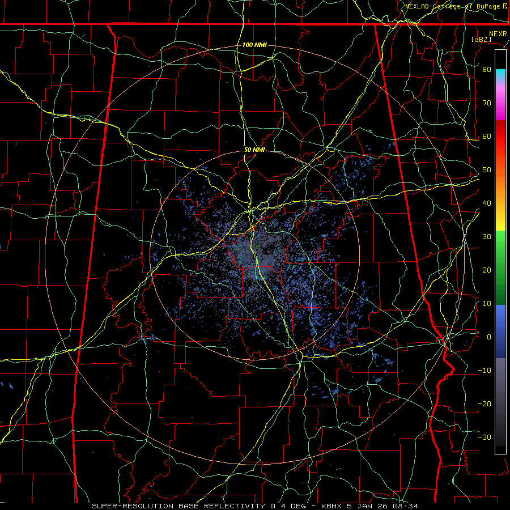Click the 08:34 timestamp in the caption
510x510 pixels.
[407, 506]
